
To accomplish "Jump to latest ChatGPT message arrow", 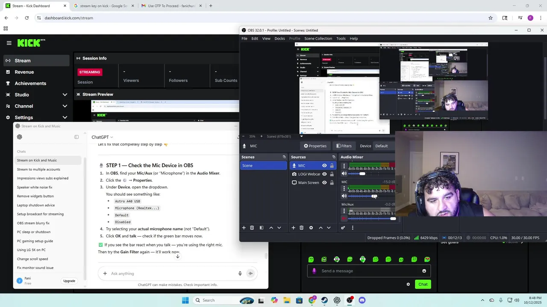I will click(178, 256).
